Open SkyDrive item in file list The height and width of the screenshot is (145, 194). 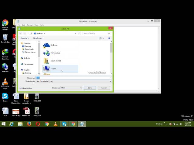click(60, 45)
